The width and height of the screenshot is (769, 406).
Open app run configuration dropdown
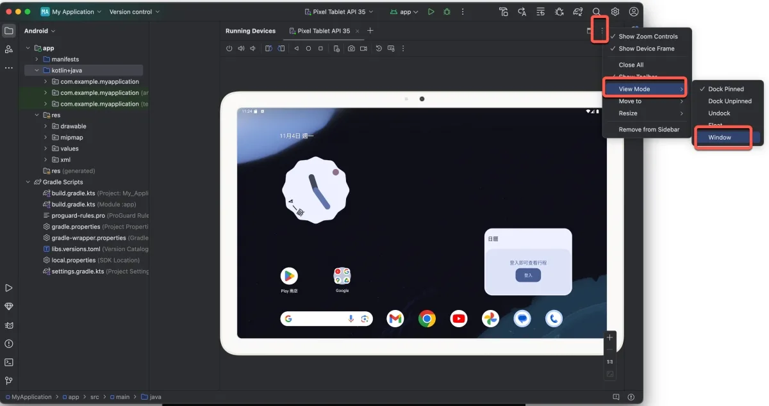404,12
